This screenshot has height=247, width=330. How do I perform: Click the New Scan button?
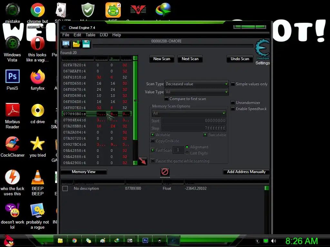coord(162,59)
